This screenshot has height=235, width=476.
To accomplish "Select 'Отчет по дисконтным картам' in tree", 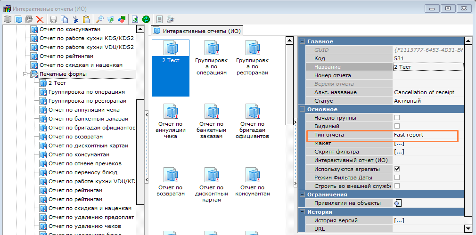I will click(88, 146).
